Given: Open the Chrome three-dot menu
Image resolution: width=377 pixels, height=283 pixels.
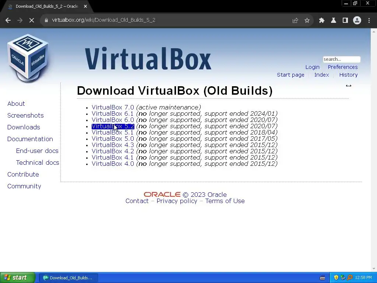Looking at the screenshot, I should point(369,21).
